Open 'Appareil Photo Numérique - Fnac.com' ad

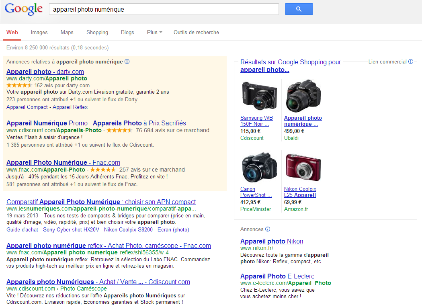tap(63, 162)
